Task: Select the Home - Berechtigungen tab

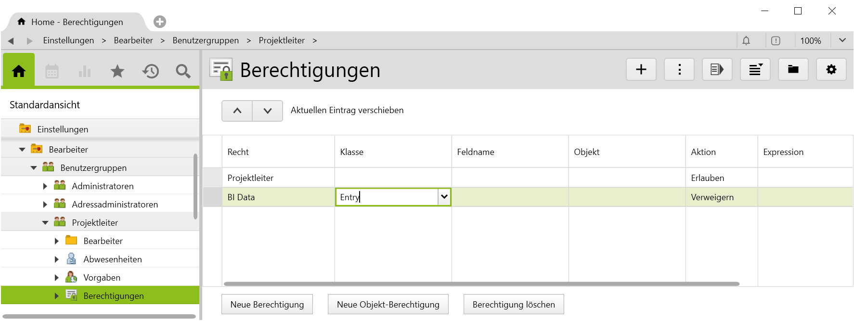Action: [x=77, y=22]
